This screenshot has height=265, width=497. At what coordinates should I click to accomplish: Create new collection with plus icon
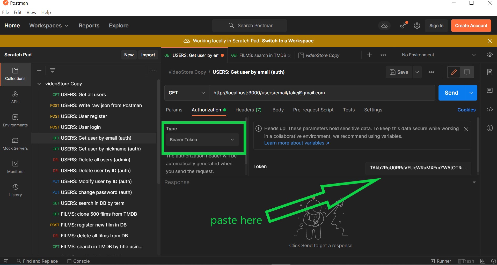pos(39,71)
